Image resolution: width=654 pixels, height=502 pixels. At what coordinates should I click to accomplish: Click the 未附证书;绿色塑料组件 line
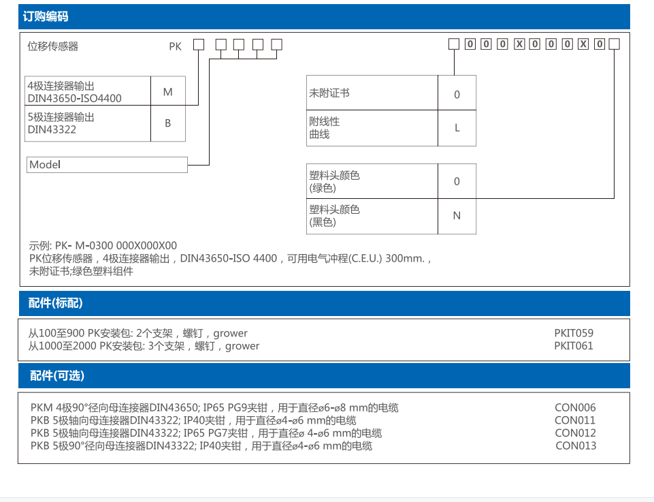click(x=81, y=271)
